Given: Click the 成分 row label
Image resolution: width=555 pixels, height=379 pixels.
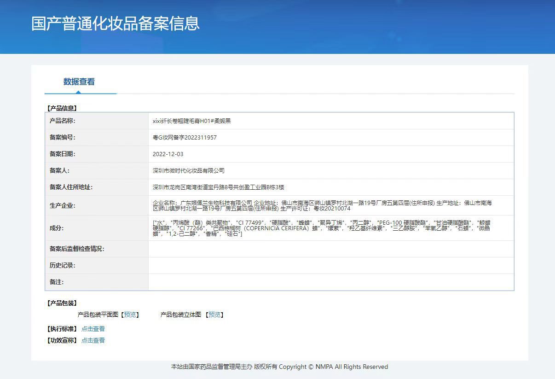Looking at the screenshot, I should [57, 228].
